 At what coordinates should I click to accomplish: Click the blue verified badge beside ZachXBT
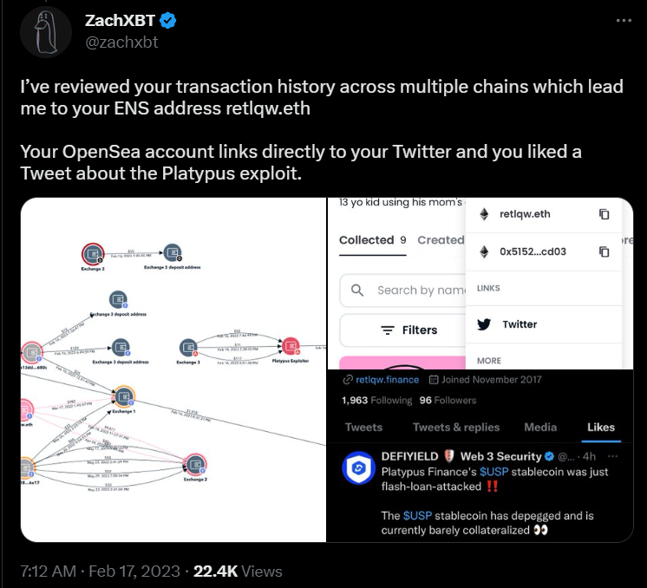coord(168,22)
